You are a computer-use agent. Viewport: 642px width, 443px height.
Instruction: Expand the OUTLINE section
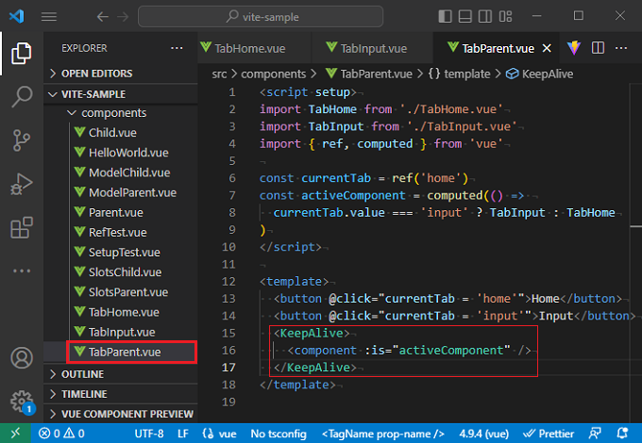[121, 374]
